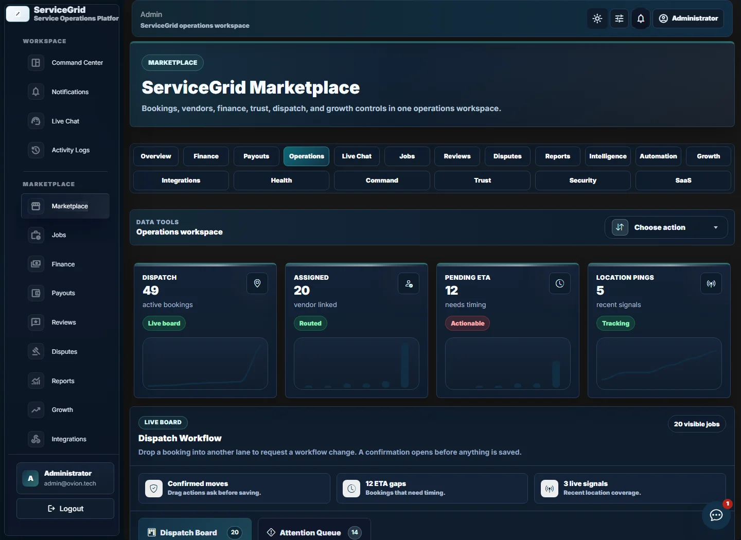
Task: Open notifications bell in top bar
Action: point(641,19)
